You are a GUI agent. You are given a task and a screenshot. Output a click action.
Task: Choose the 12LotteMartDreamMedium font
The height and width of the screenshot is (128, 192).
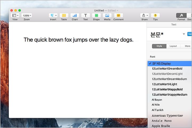coord(170,79)
